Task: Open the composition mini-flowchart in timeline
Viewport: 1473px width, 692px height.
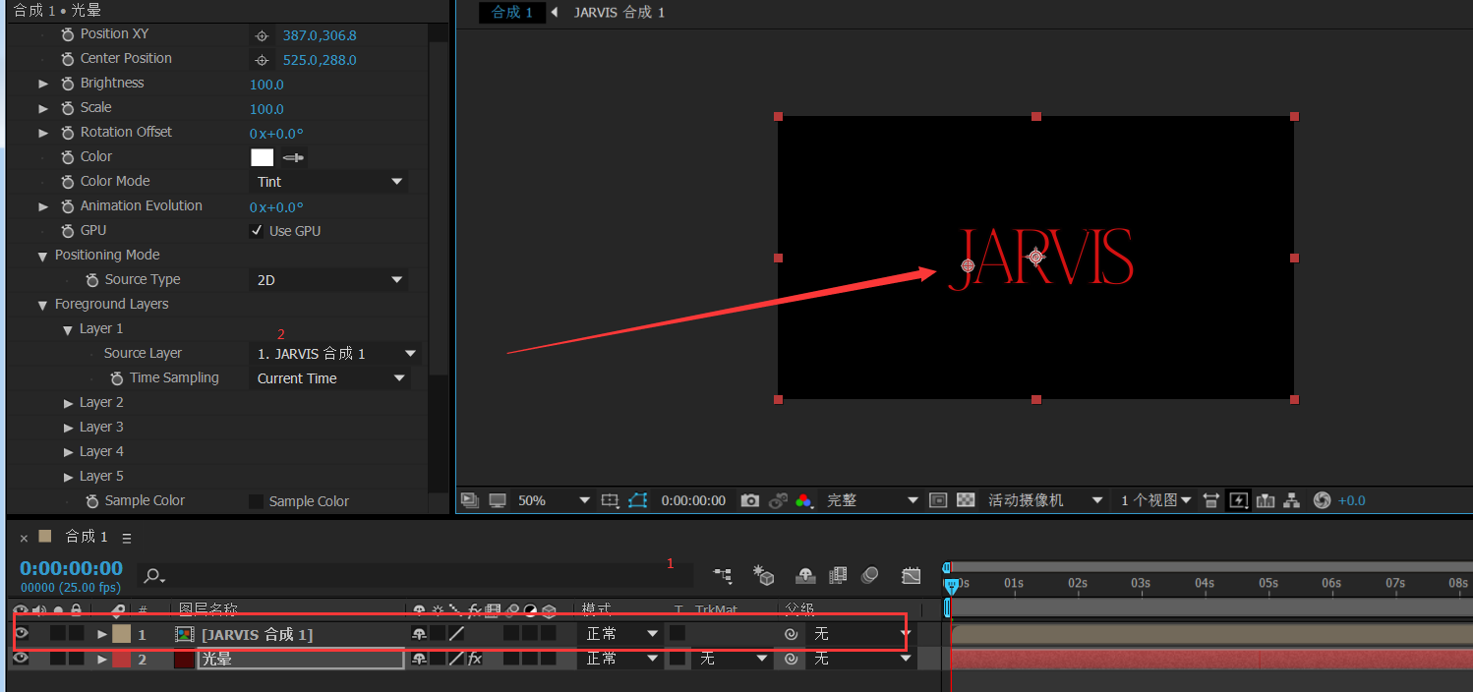Action: (723, 575)
